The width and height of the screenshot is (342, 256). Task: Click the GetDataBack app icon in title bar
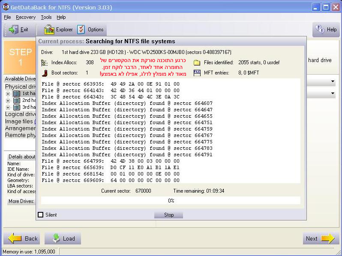(x=6, y=7)
